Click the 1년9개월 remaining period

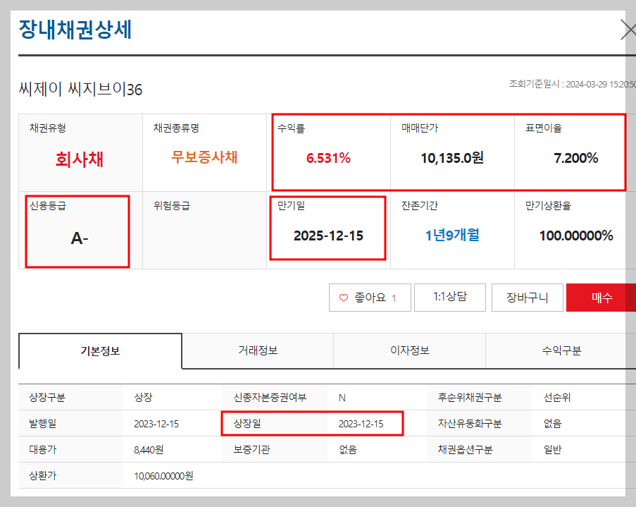[x=452, y=236]
